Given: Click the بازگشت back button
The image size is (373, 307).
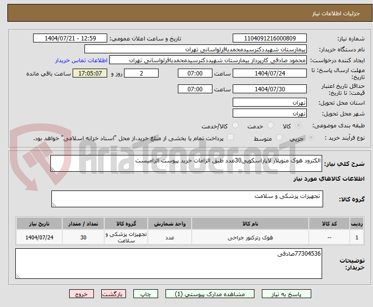Looking at the screenshot, I should [114, 294].
